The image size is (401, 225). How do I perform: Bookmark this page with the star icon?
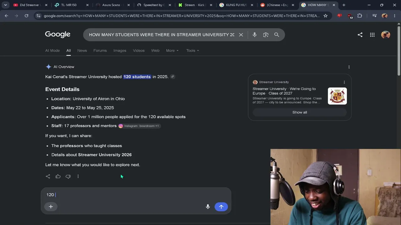click(x=325, y=16)
